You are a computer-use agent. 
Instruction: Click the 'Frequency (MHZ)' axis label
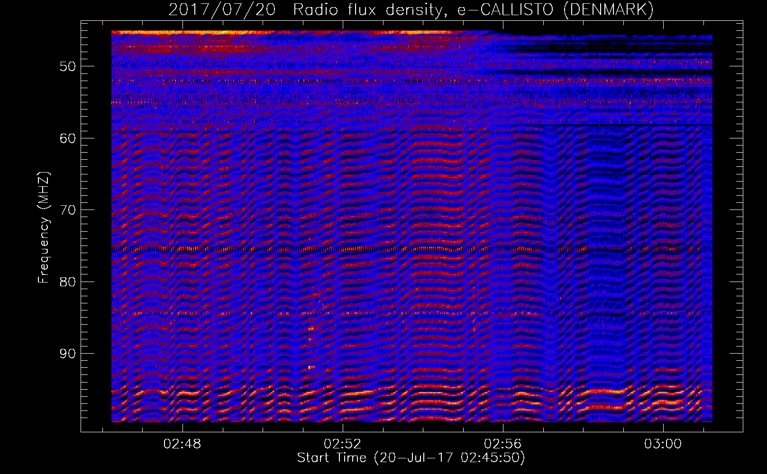tap(43, 228)
